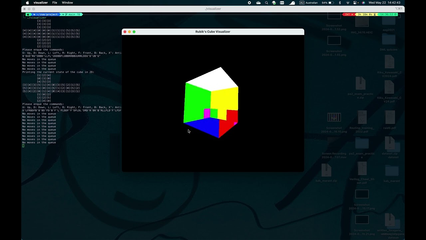This screenshot has height=240, width=426.
Task: Click the terminal row [2][4][0]
Action: 44,101
